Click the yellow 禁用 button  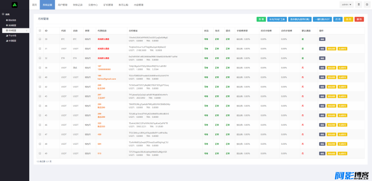(348, 19)
